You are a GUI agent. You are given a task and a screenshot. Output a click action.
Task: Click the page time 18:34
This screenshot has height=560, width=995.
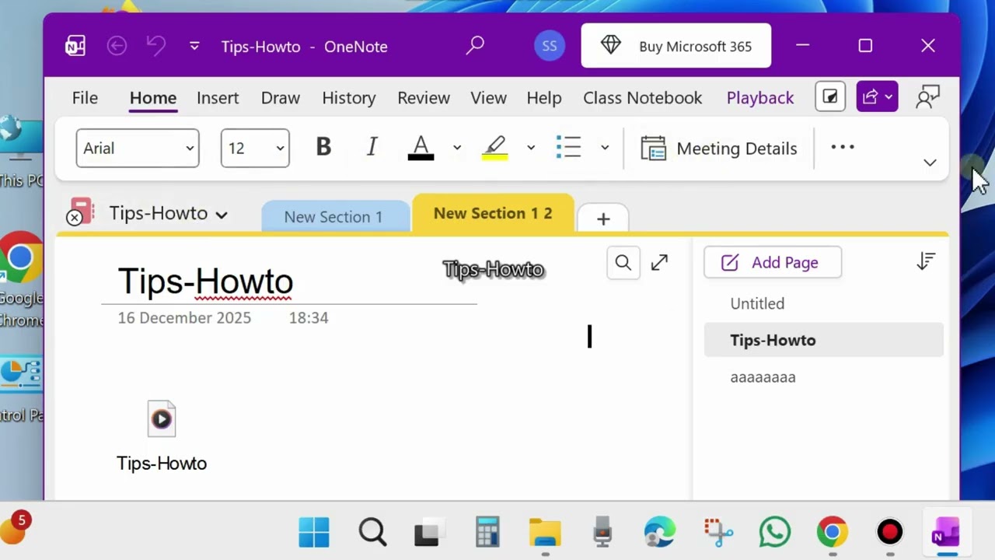(309, 317)
